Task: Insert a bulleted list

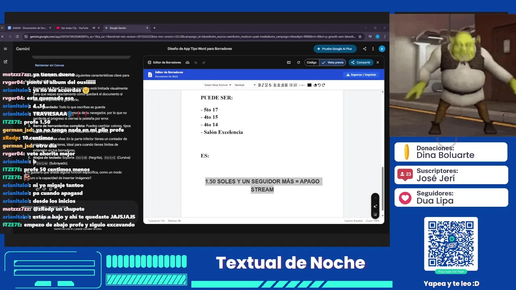Action: [291, 85]
